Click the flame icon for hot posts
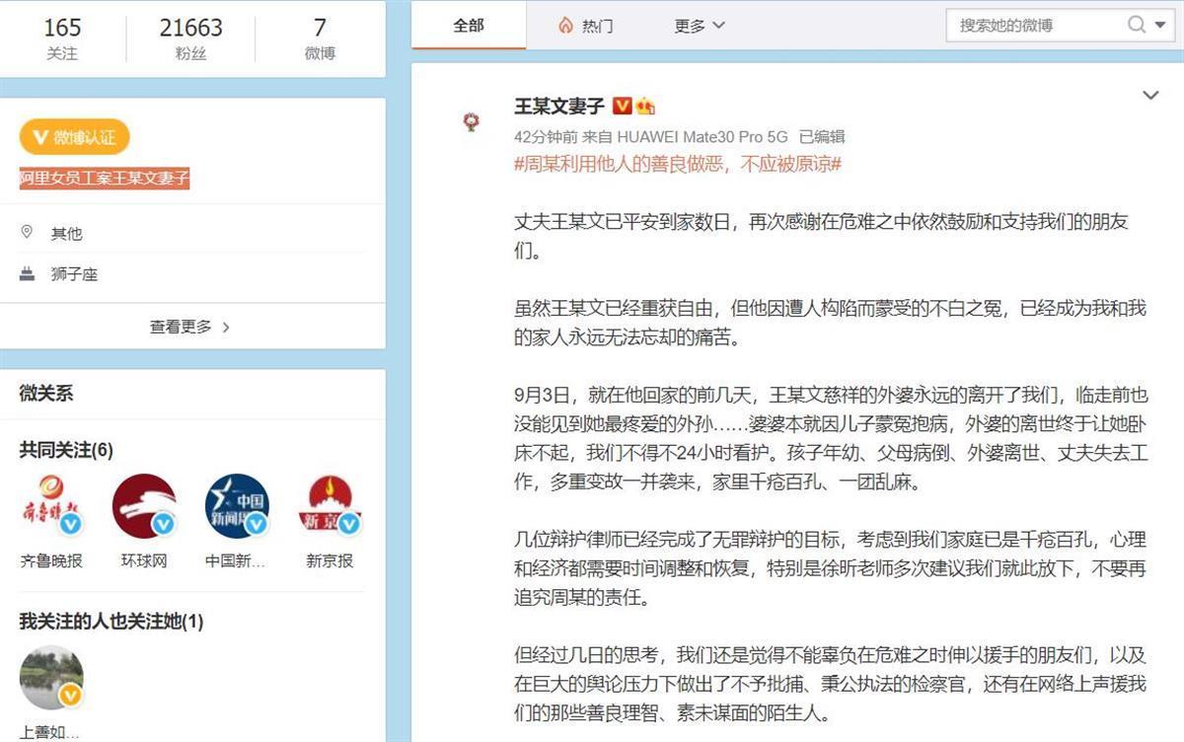 [x=565, y=26]
